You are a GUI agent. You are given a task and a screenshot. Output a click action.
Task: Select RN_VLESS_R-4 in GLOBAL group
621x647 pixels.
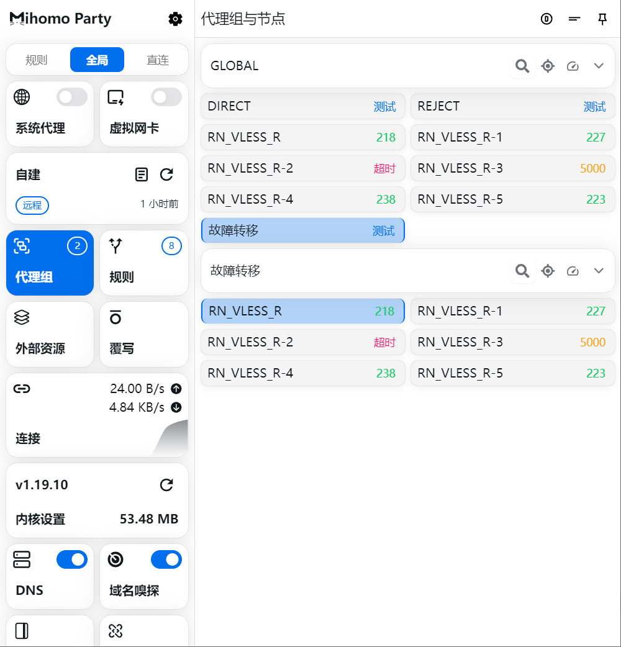click(x=302, y=199)
